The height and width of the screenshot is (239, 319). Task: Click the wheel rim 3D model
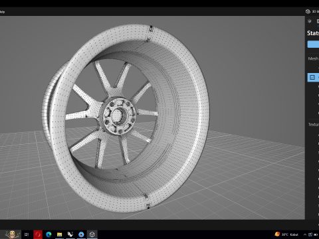click(126, 118)
